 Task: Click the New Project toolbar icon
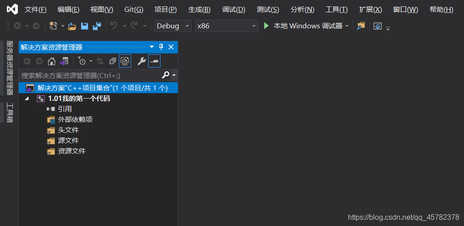pyautogui.click(x=53, y=26)
